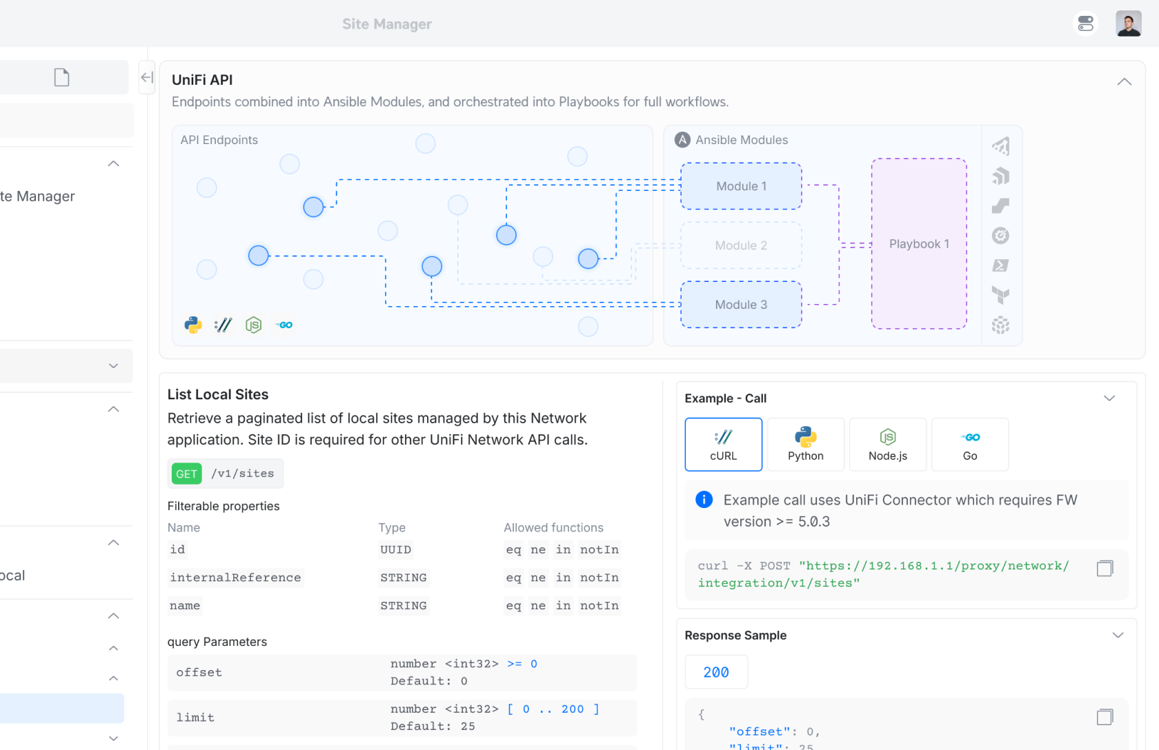Select the Node.js example tab
1159x750 pixels.
click(x=888, y=445)
